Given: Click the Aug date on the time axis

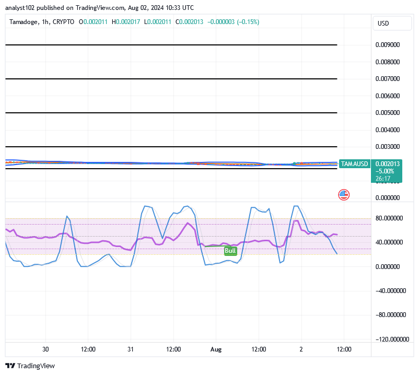Looking at the screenshot, I should [x=216, y=349].
